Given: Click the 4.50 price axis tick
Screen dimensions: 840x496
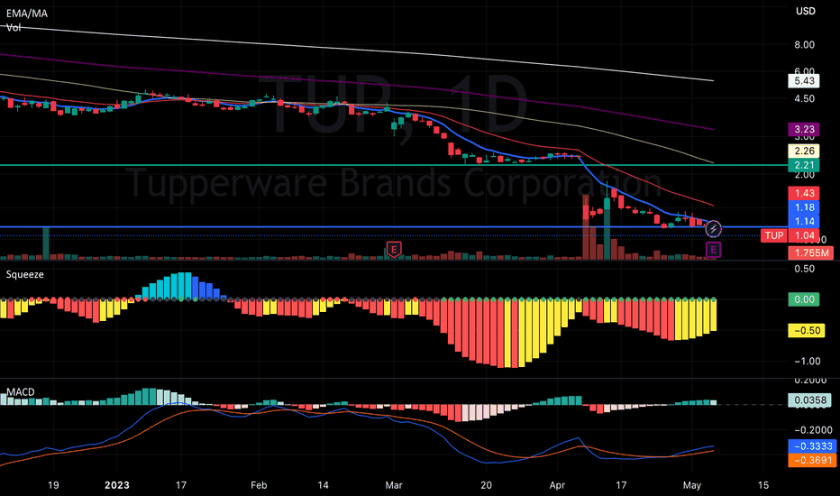Looking at the screenshot, I should tap(804, 98).
